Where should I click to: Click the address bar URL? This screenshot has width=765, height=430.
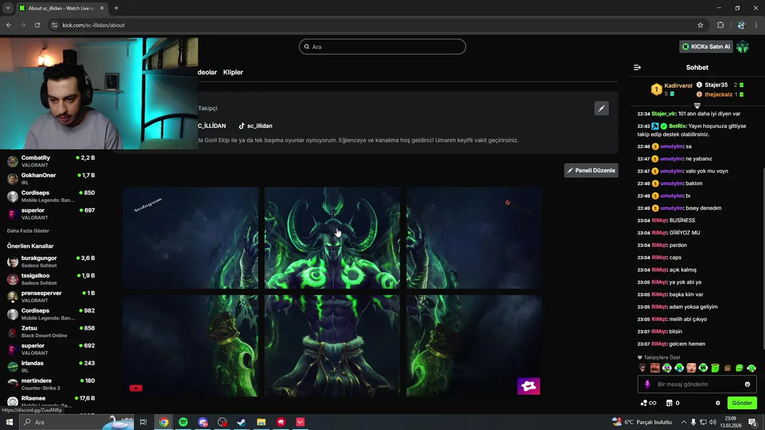93,25
